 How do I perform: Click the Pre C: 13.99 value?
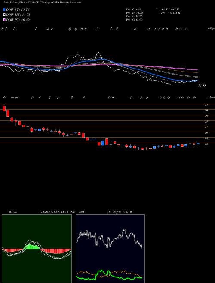135,20
